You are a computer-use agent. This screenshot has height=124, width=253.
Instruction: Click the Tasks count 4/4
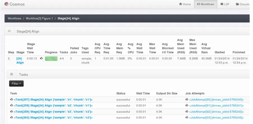click(62, 59)
